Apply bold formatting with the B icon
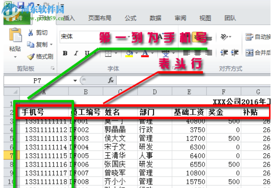The height and width of the screenshot is (188, 275). coord(65,53)
